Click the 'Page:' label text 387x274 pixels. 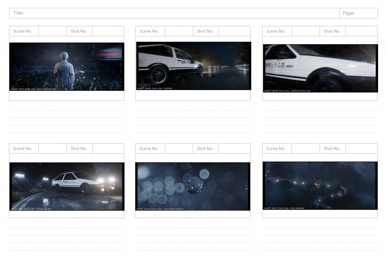pyautogui.click(x=349, y=13)
